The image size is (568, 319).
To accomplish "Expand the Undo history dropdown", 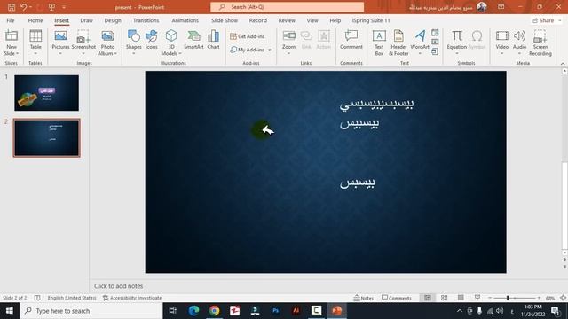I will (x=30, y=7).
